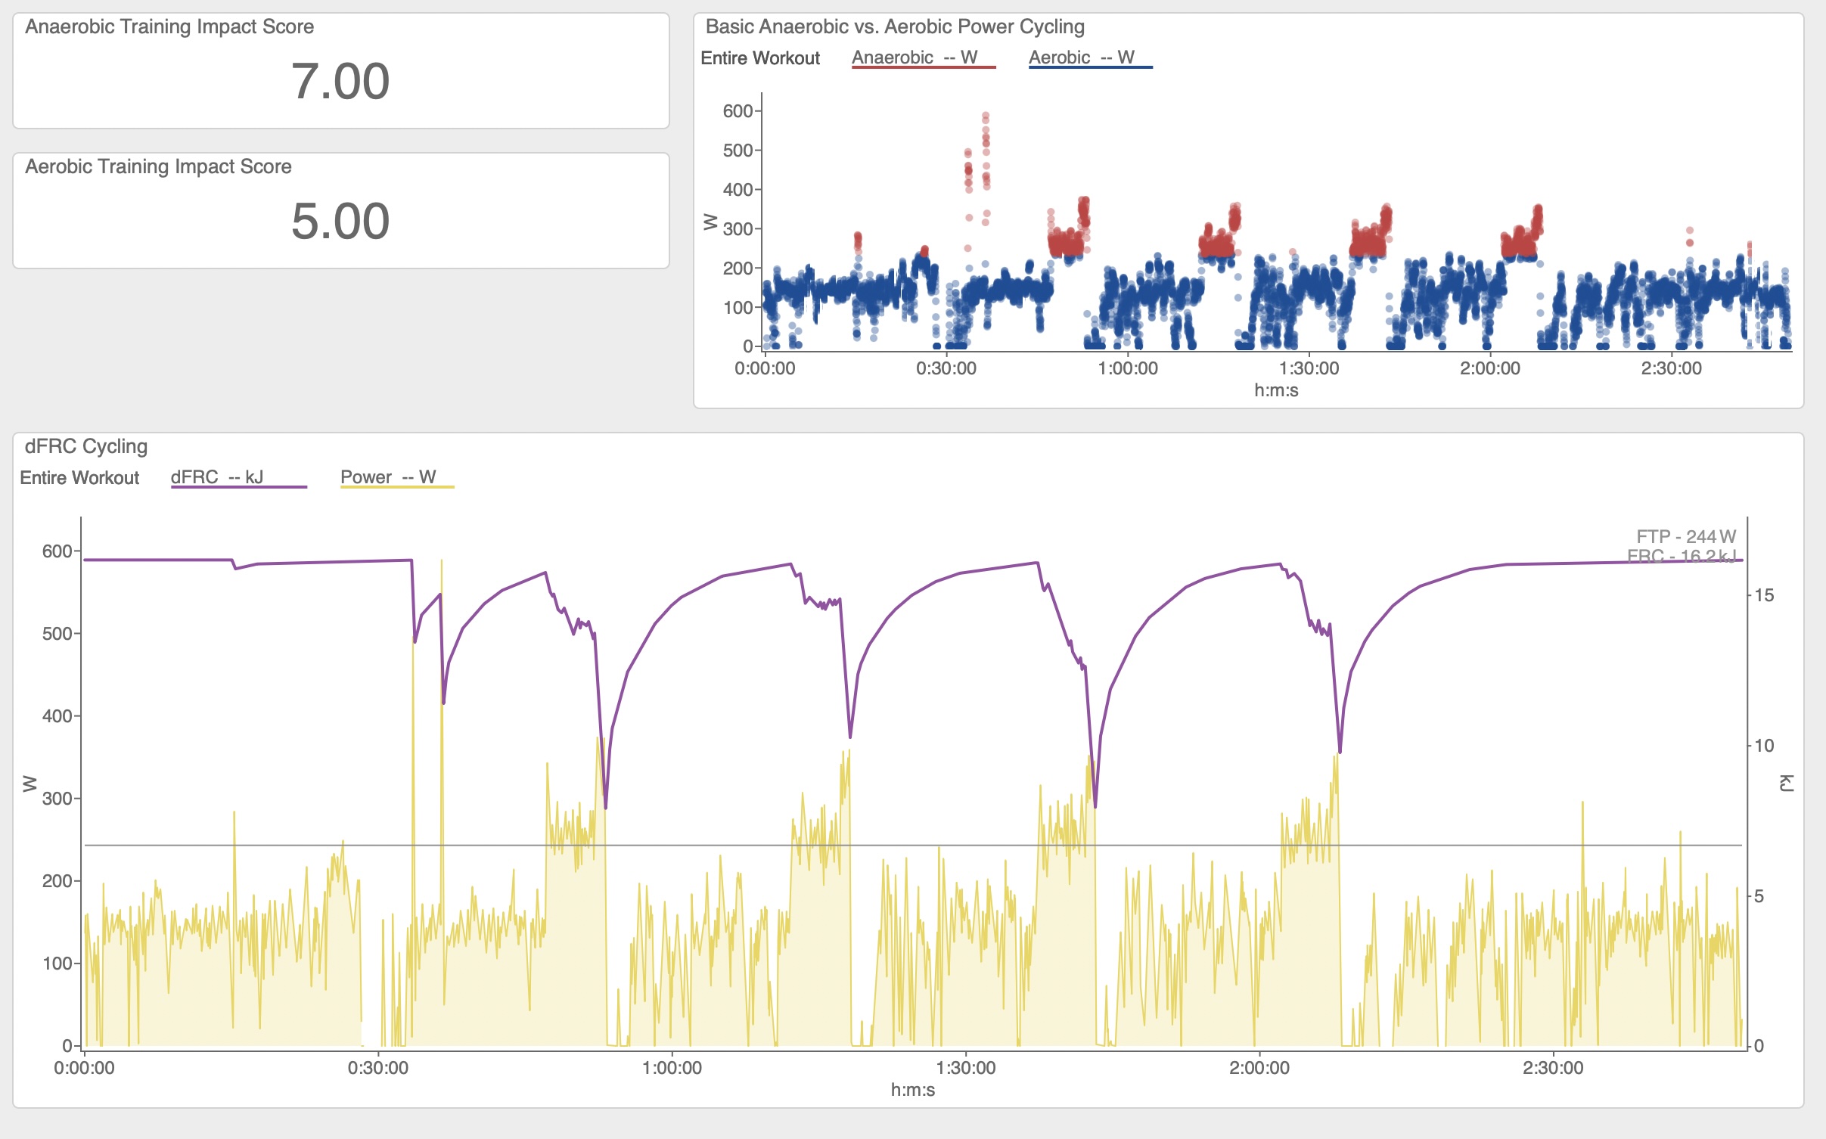Select Basic Anaerobic vs. Aerobic Power Cycling title
1826x1139 pixels.
[x=895, y=26]
